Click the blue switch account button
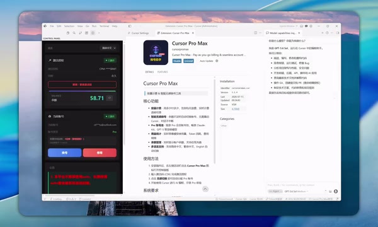 [65, 153]
